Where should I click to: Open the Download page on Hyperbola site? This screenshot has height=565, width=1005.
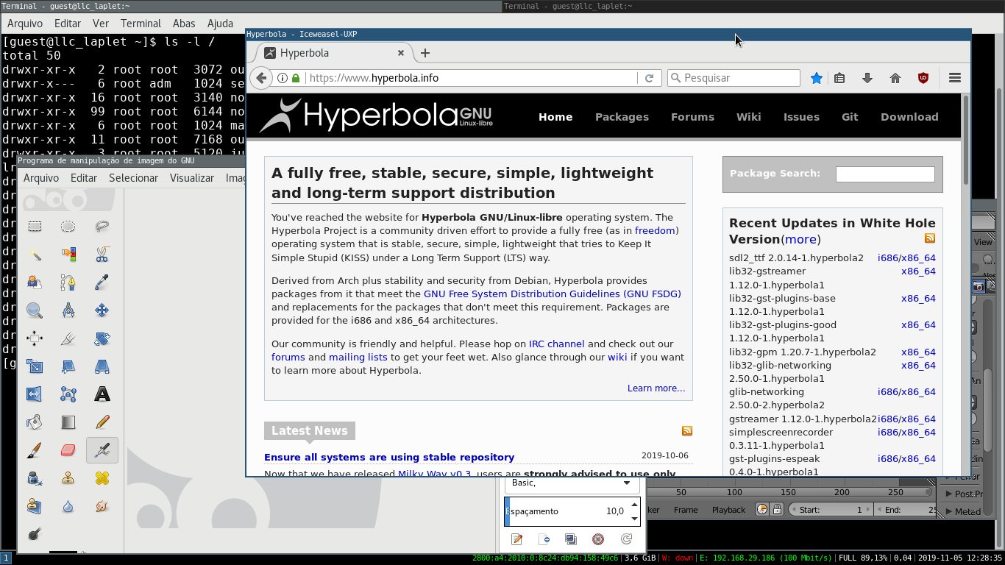click(x=909, y=117)
